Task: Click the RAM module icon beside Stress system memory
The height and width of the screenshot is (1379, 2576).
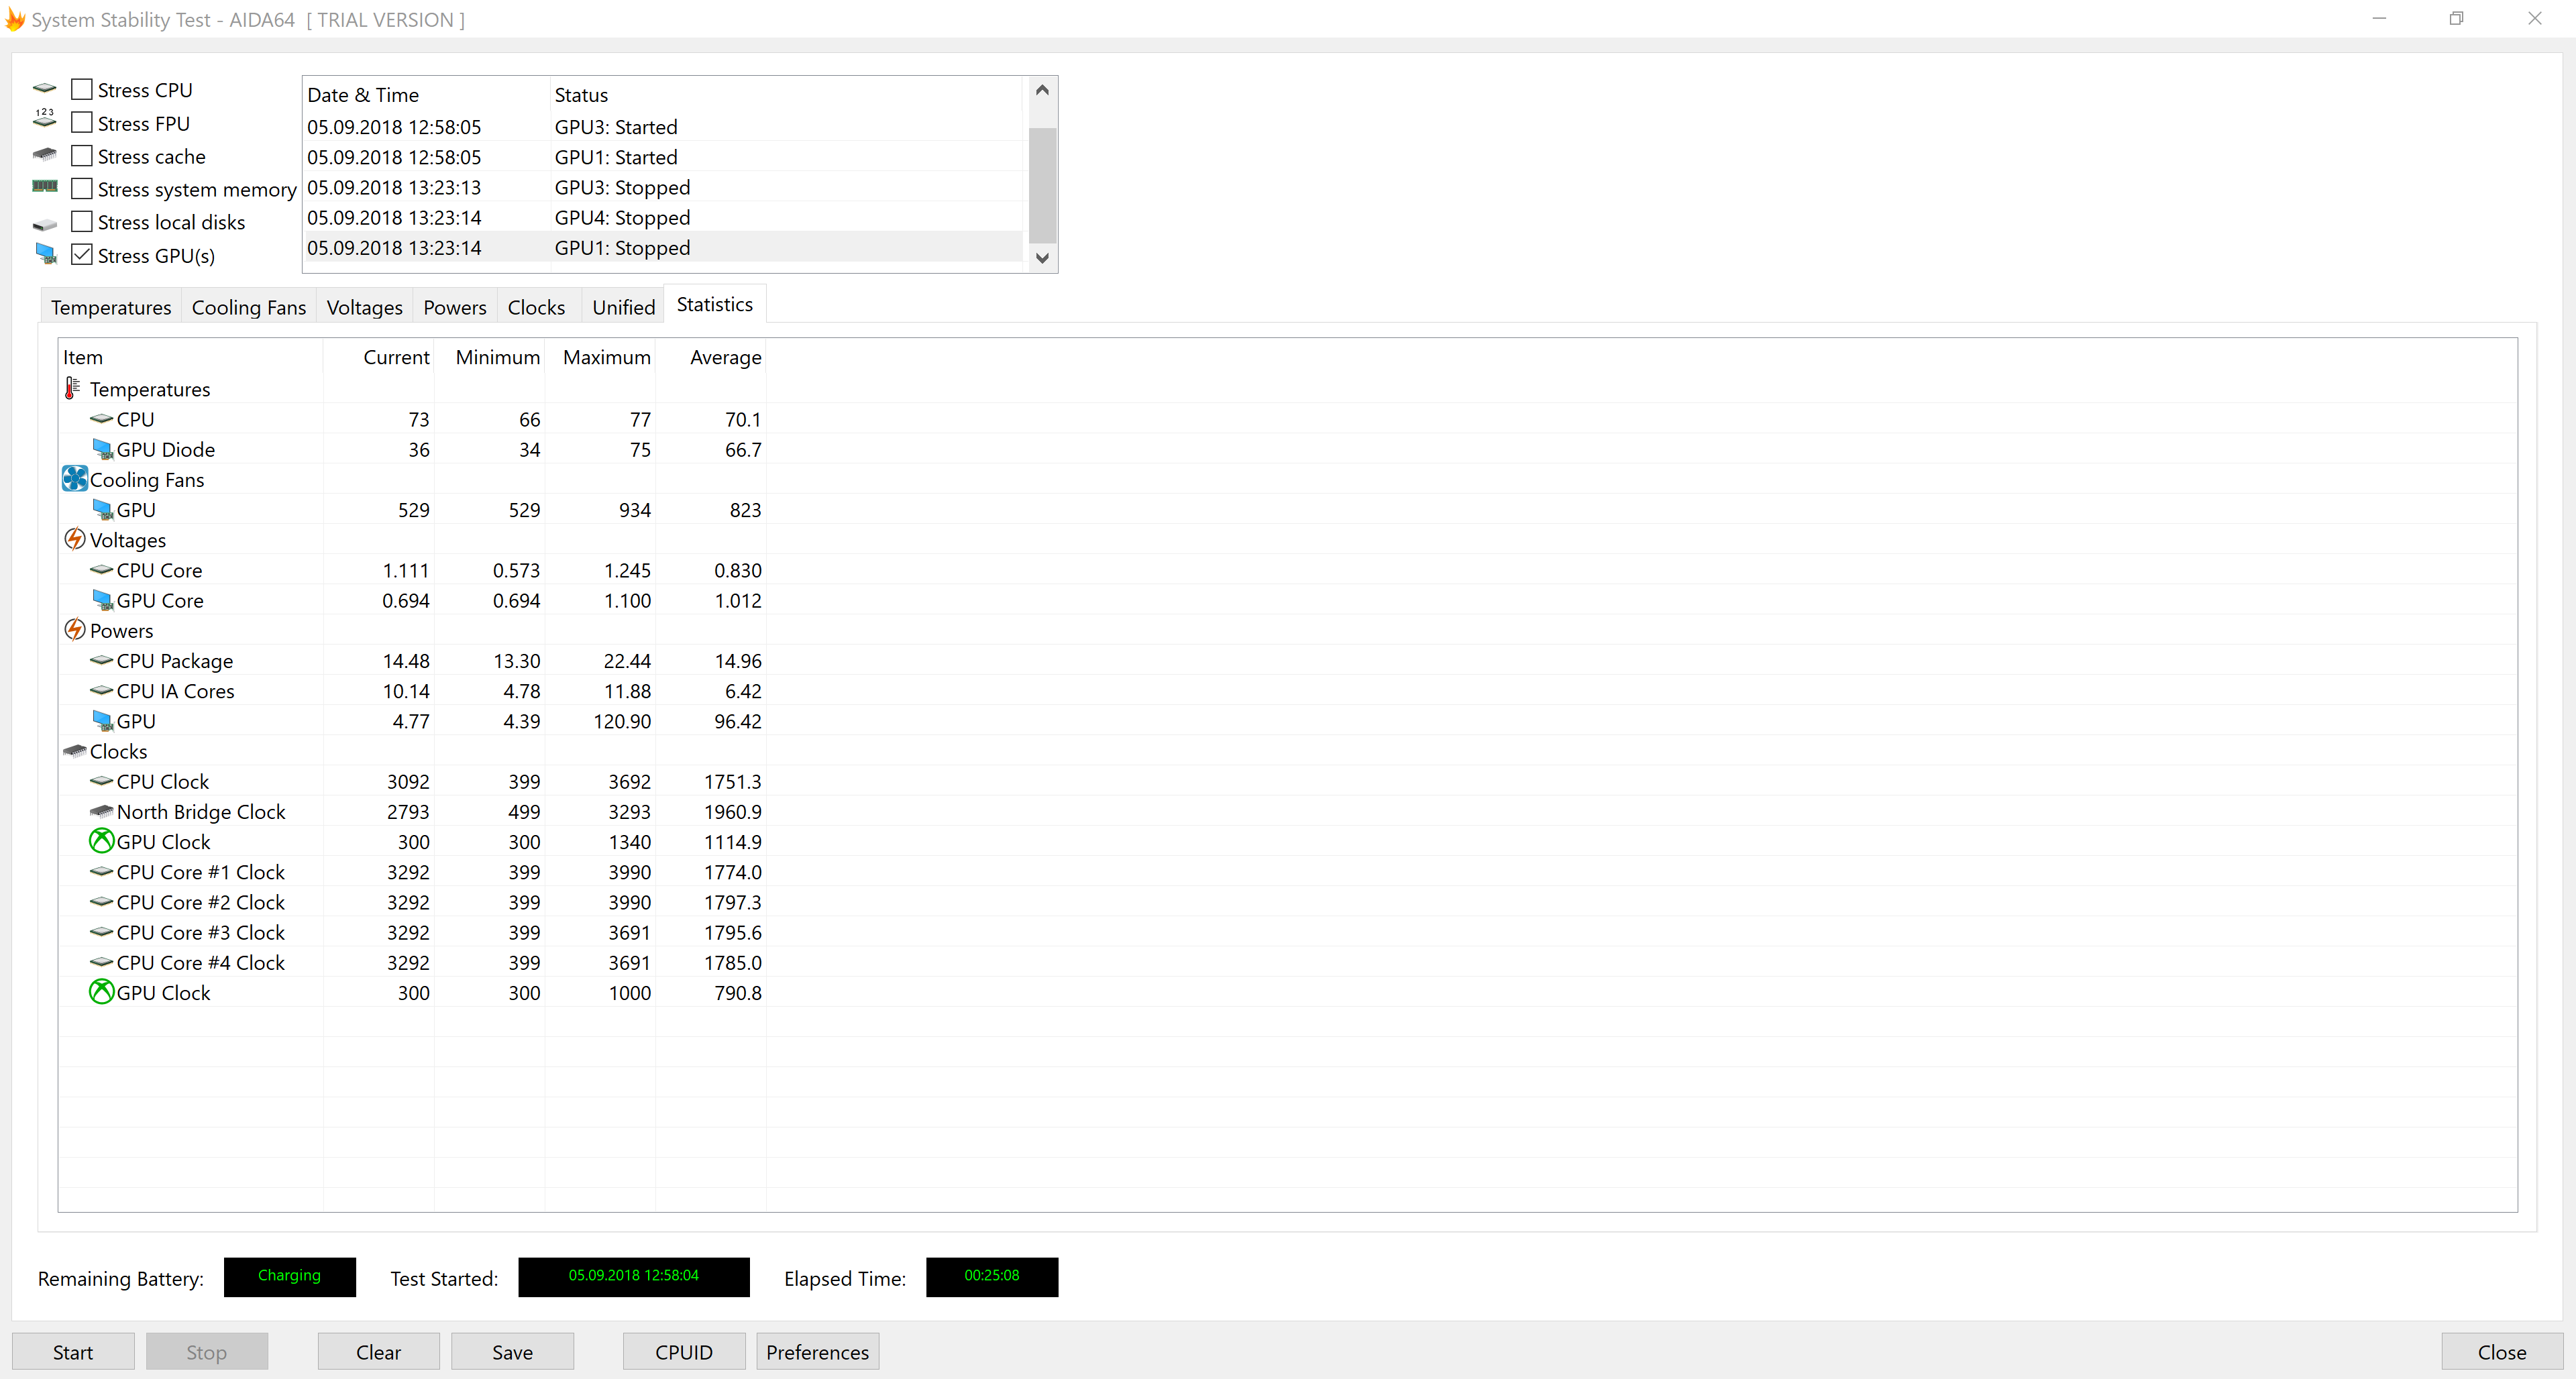Action: click(x=45, y=187)
